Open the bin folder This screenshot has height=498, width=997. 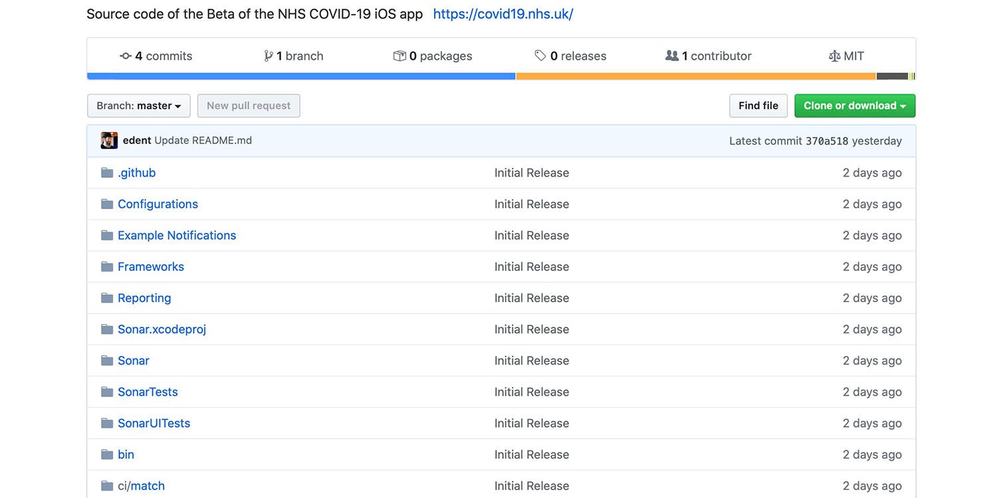pos(126,454)
